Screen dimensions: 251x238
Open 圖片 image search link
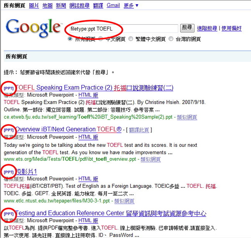click(34, 5)
